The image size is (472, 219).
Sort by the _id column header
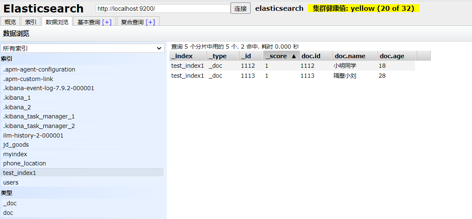point(251,56)
